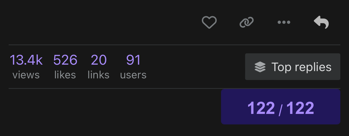Click the total post count 122 on right
349x136 pixels.
click(300, 108)
